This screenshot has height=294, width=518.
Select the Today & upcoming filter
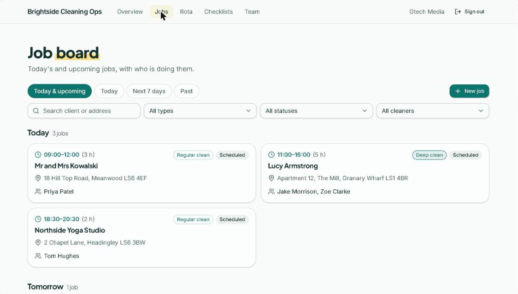coord(59,91)
